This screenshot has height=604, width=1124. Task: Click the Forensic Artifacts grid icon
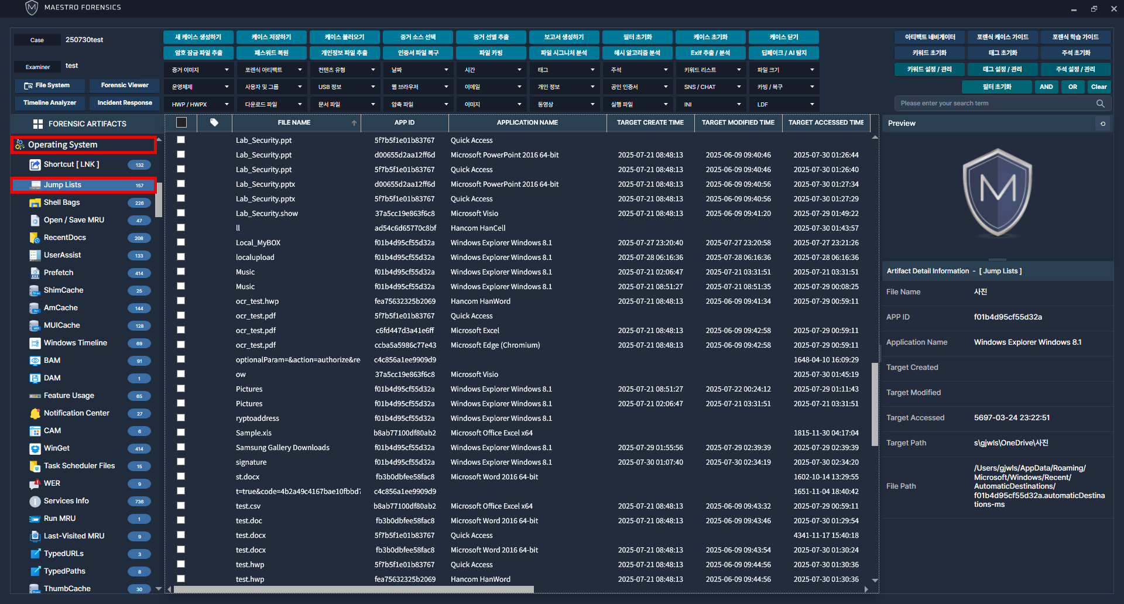tap(38, 124)
